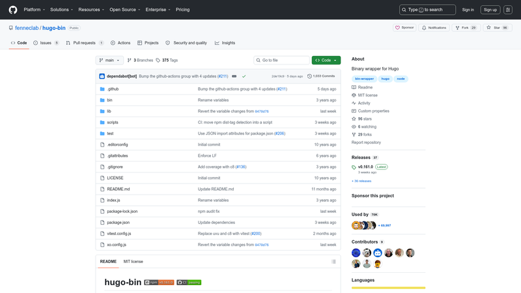
Task: Select the MIT license readme tab
Action: (134, 262)
